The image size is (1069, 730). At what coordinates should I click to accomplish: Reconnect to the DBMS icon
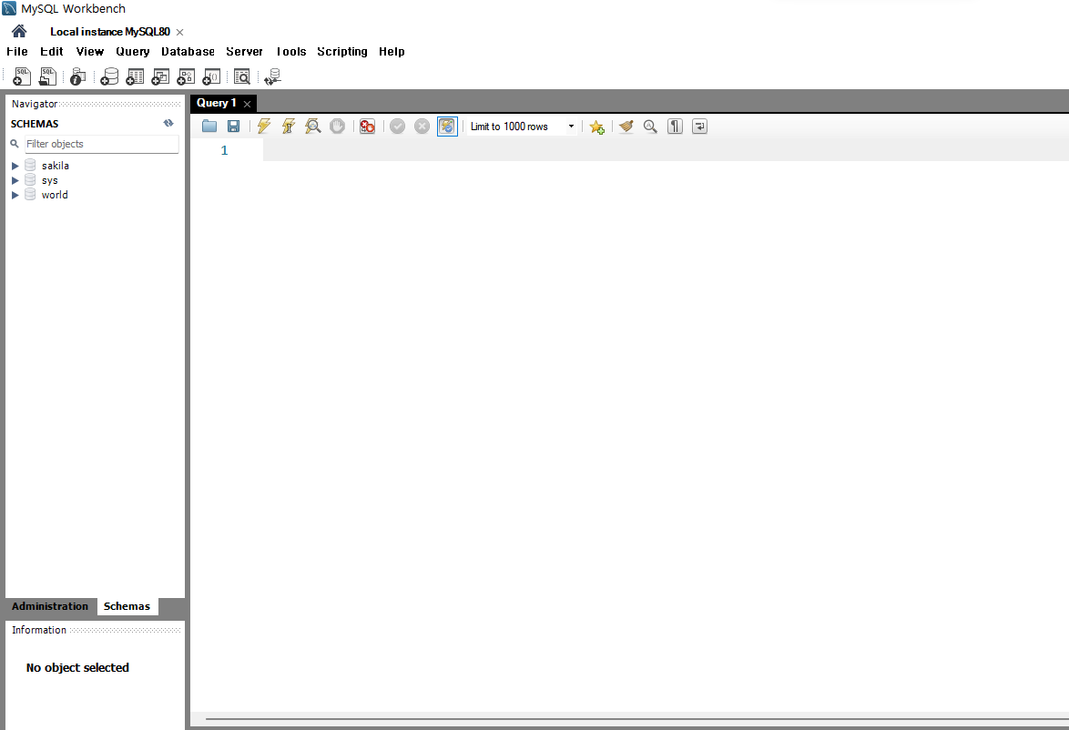click(272, 76)
